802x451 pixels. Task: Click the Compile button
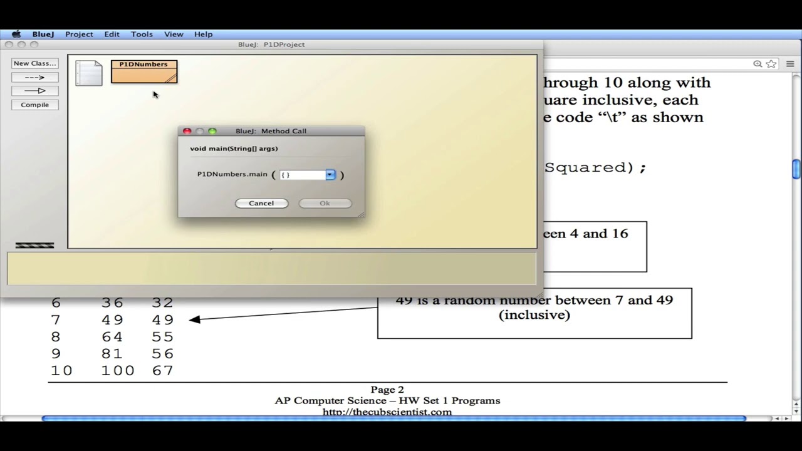[34, 105]
